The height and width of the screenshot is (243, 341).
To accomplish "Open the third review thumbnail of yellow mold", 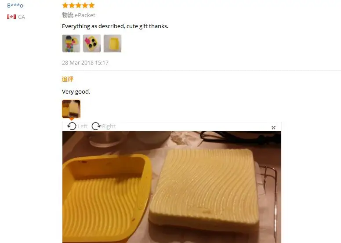I will click(x=112, y=44).
